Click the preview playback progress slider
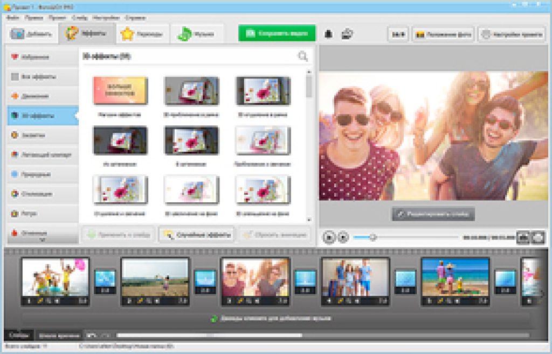552x354 pixels. click(x=405, y=237)
